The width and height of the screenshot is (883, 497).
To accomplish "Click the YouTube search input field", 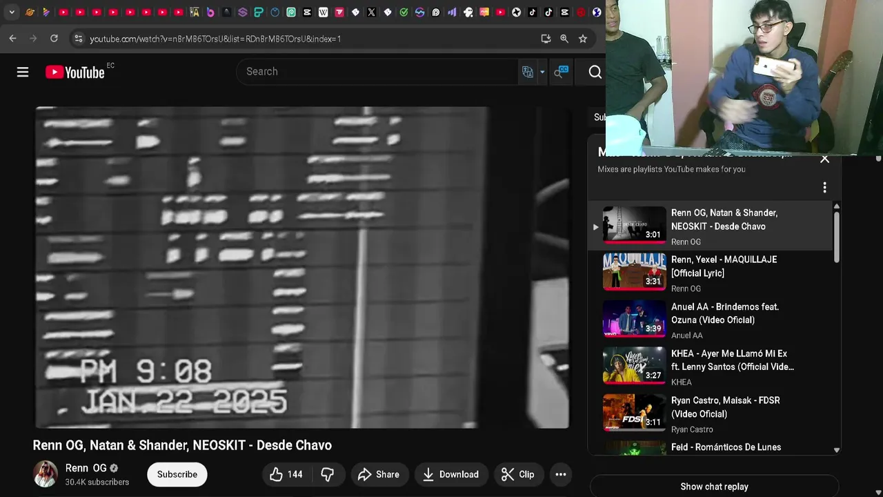I will tap(377, 72).
